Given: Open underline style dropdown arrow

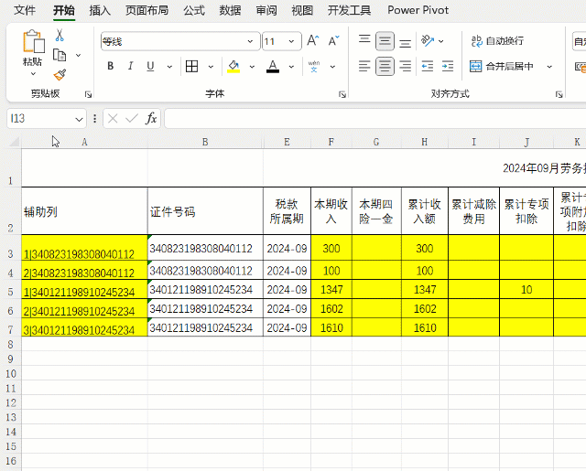Looking at the screenshot, I should tap(169, 67).
